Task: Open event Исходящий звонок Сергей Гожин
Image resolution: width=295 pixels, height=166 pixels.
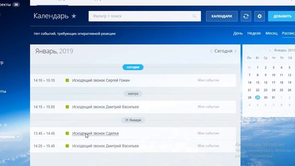Action: coord(101,80)
